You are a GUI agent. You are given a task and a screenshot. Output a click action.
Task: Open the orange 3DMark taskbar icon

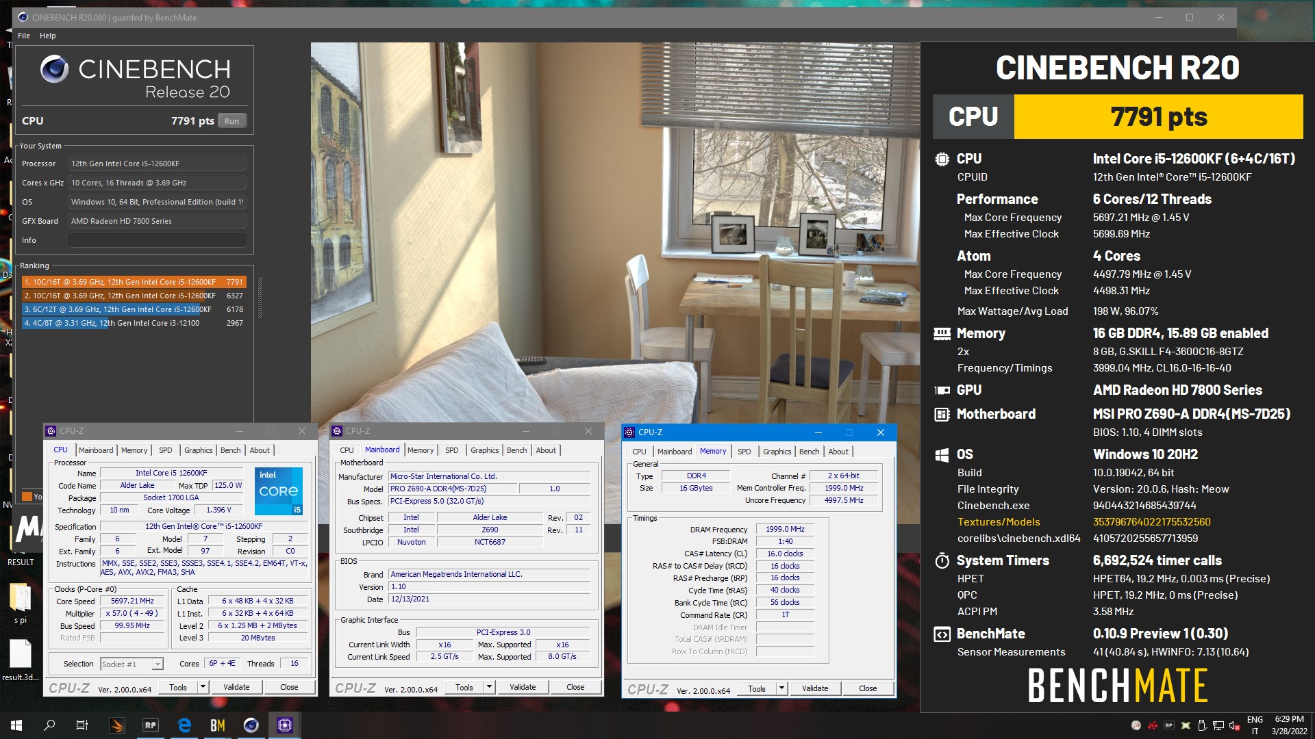point(117,725)
